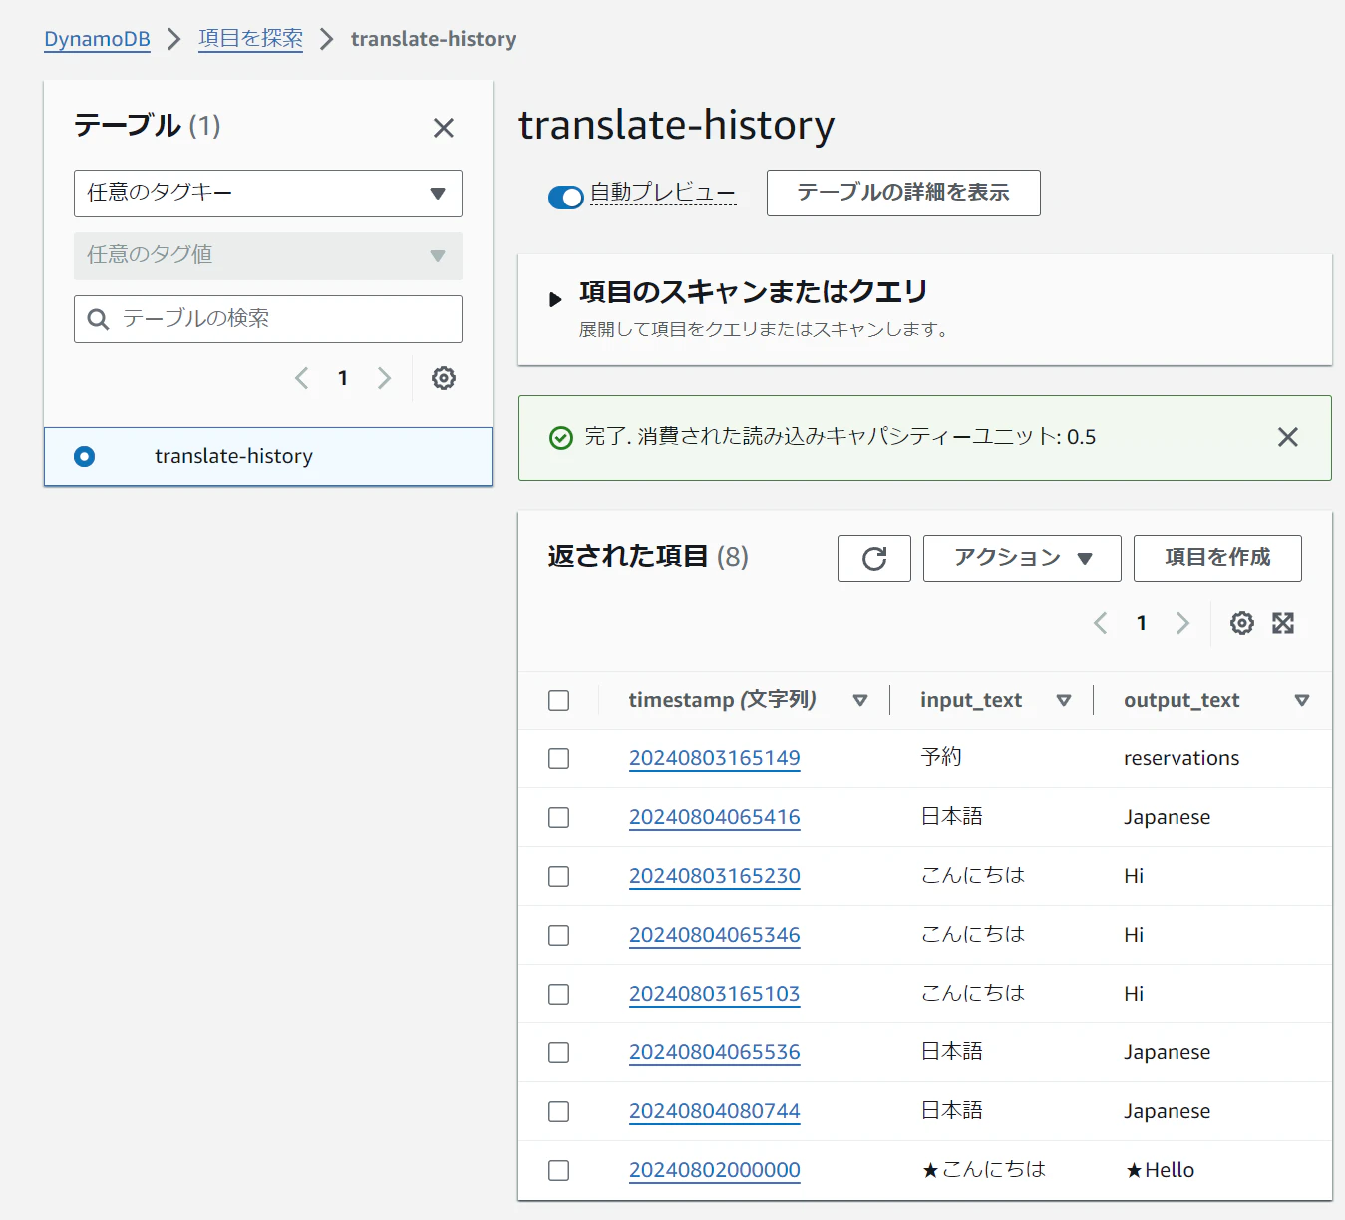Close the tables side panel
This screenshot has width=1345, height=1220.
tap(444, 128)
